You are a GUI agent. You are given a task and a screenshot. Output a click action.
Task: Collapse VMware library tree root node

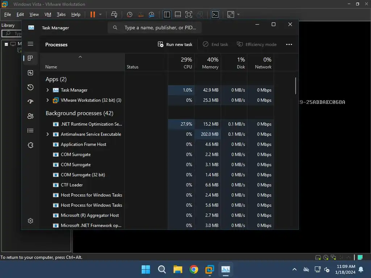coord(7,44)
